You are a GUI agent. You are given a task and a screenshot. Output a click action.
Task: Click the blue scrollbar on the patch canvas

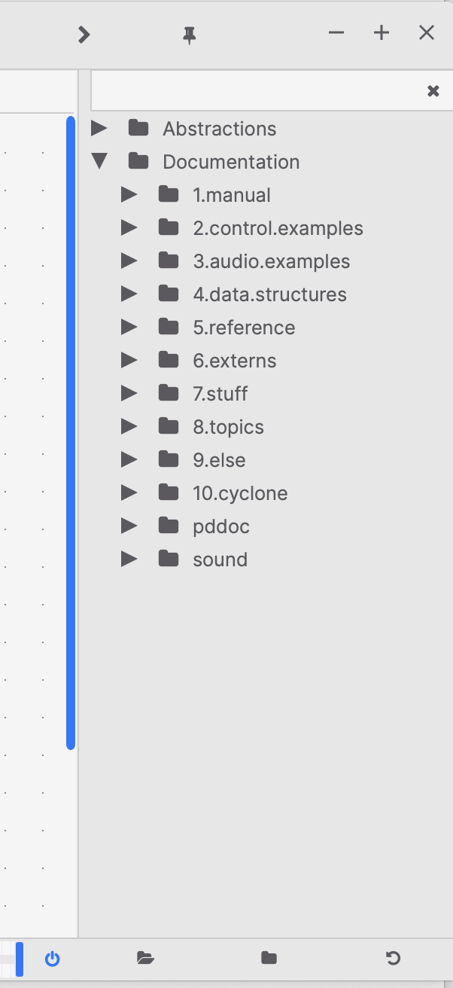(x=71, y=433)
